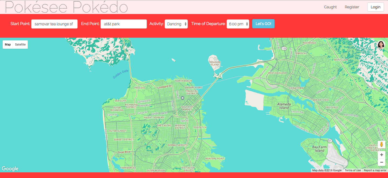Click the West Oakland label
The image size is (388, 178).
tap(277, 73)
